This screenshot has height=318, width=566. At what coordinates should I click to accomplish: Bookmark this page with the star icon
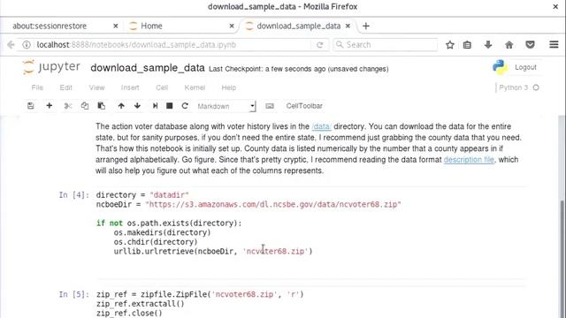click(x=450, y=45)
